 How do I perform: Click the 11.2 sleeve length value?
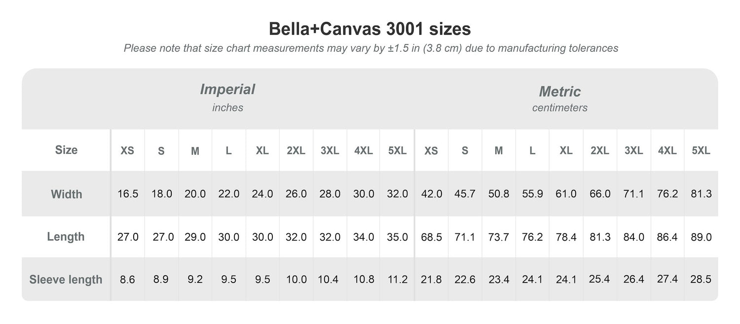(397, 280)
